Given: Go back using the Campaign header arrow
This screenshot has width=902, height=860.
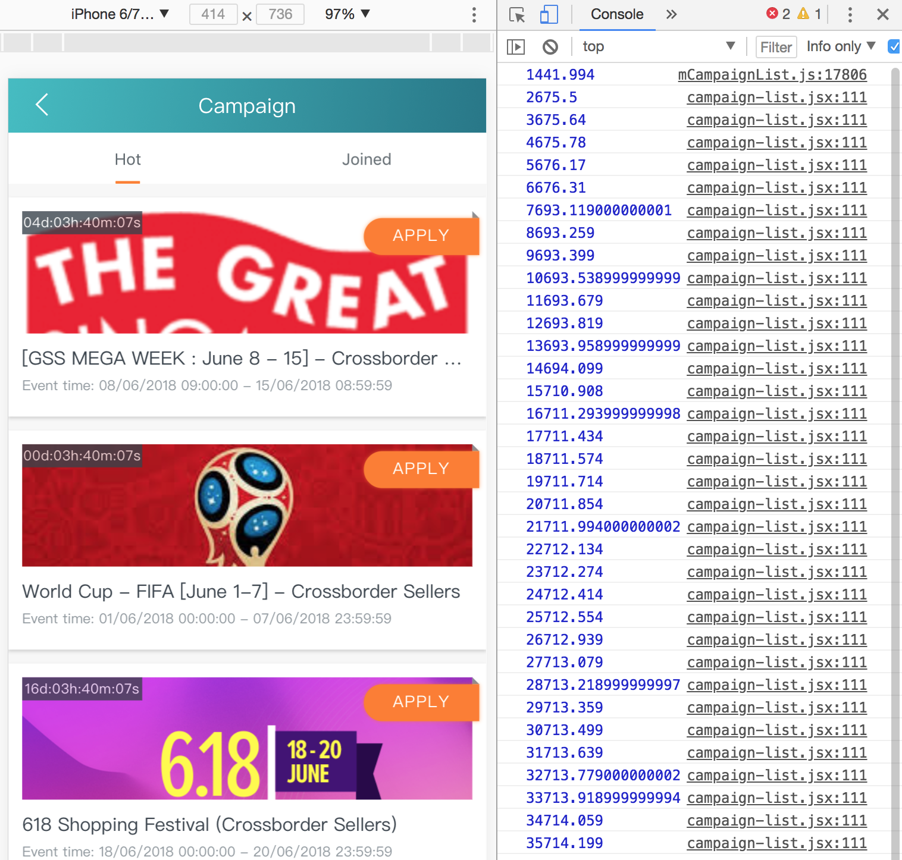Looking at the screenshot, I should tap(42, 105).
